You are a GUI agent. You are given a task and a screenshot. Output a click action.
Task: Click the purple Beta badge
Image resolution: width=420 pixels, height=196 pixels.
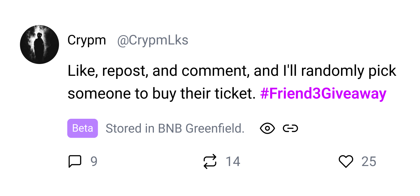click(82, 128)
